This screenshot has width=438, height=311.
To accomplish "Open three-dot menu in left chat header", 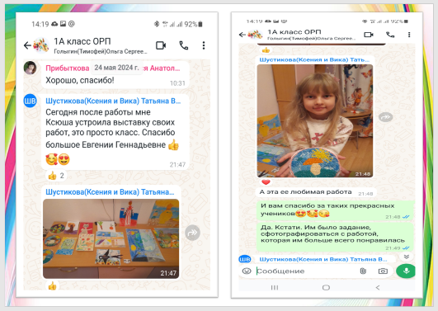I will coord(204,45).
